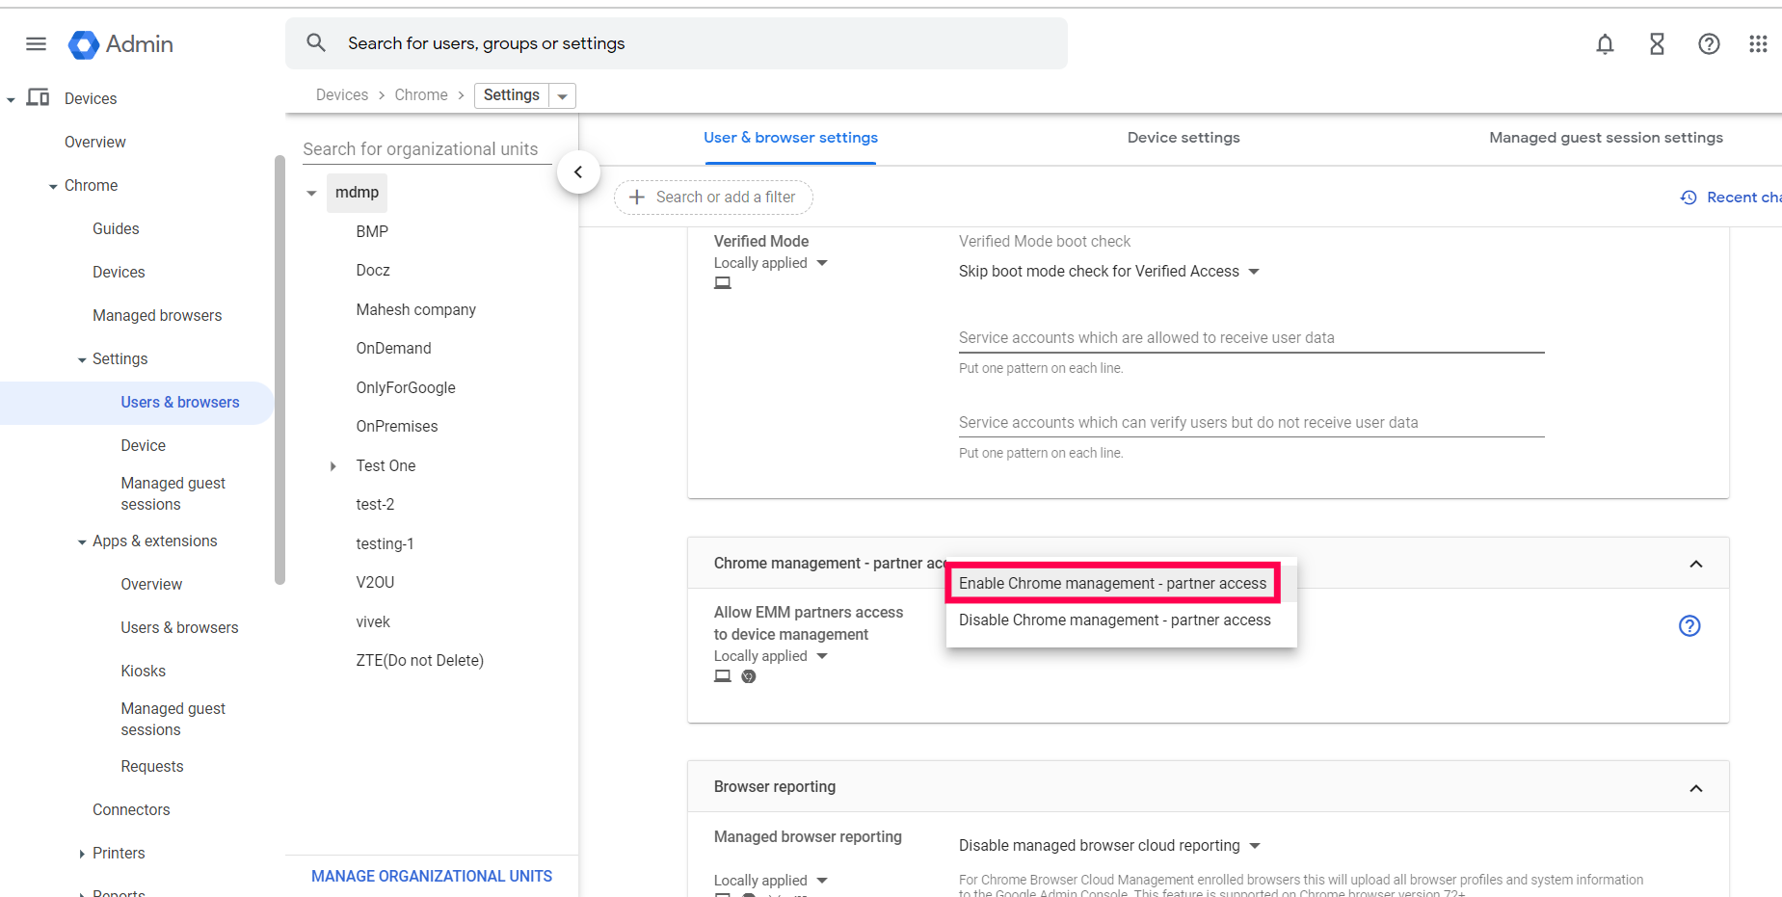Switch to the Device settings tab
The image size is (1782, 897).
1184,138
